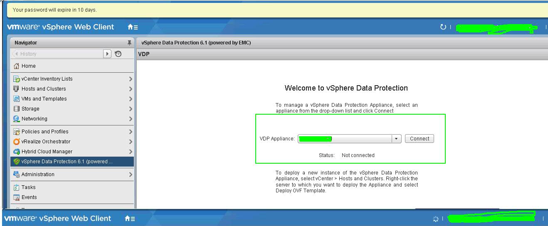Open Administration in the Navigator

pyautogui.click(x=72, y=174)
